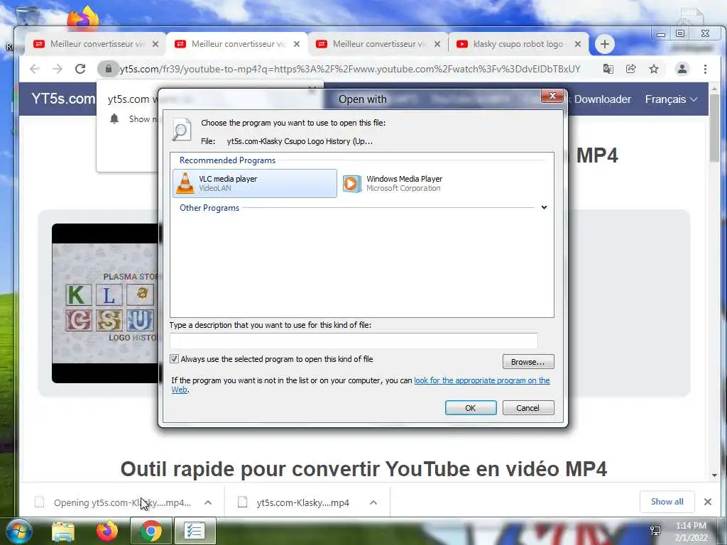Close the first Meilleur convertisseur tab
727x545 pixels.
(x=155, y=44)
